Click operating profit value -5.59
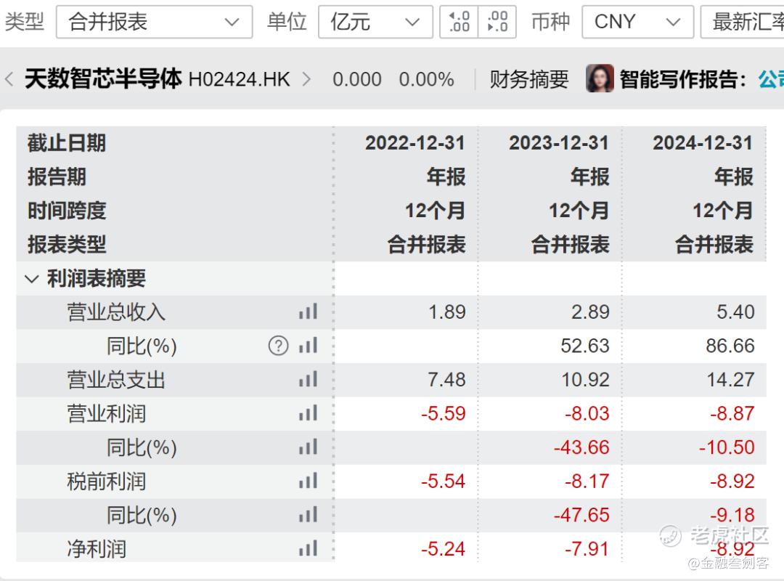The height and width of the screenshot is (581, 784). pyautogui.click(x=444, y=413)
